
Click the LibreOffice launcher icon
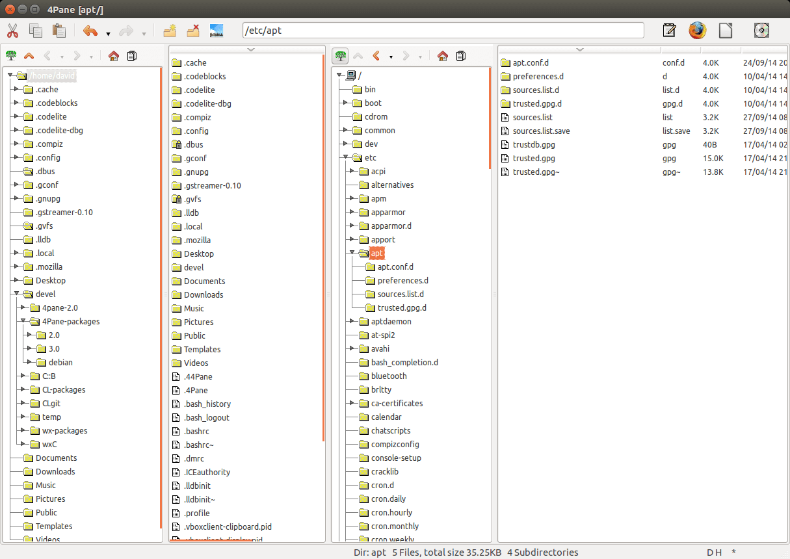[725, 30]
